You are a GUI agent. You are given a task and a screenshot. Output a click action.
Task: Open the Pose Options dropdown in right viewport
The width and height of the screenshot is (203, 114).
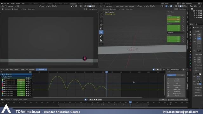pyautogui.click(x=183, y=9)
